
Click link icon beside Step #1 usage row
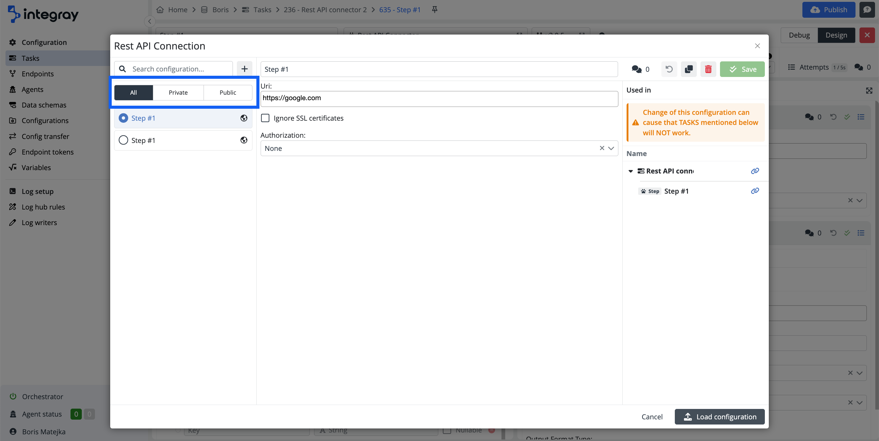[x=755, y=191]
